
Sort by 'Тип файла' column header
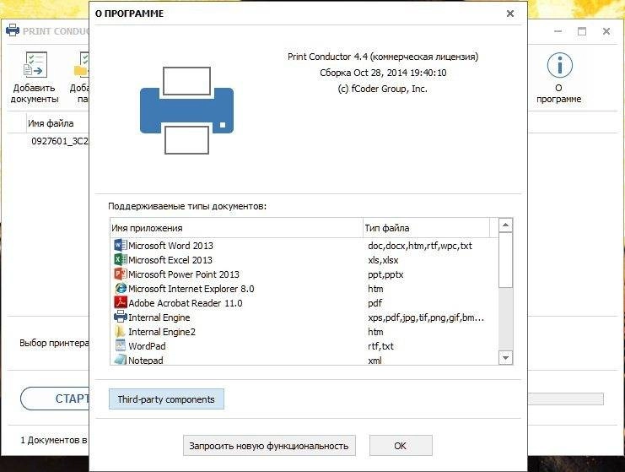tap(427, 228)
